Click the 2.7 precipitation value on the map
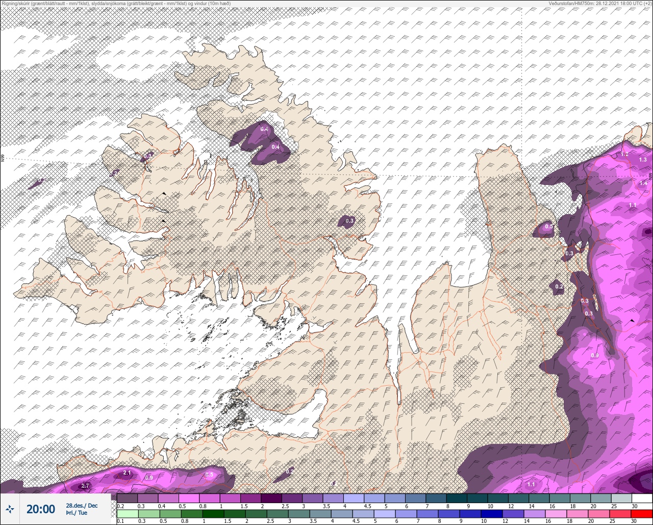This screenshot has height=525, width=653. point(85,486)
